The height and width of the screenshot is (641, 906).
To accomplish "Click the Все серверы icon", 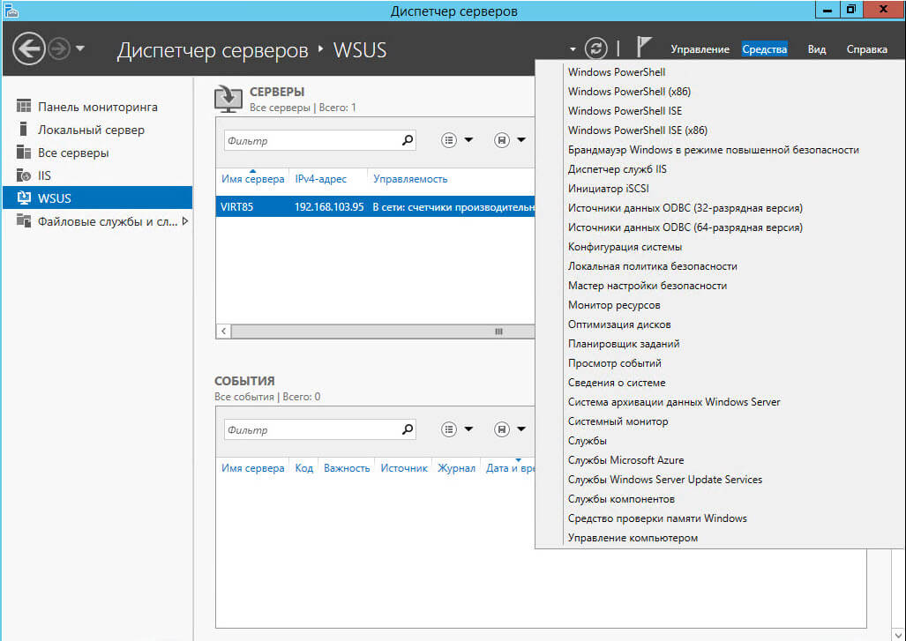I will click(x=24, y=152).
